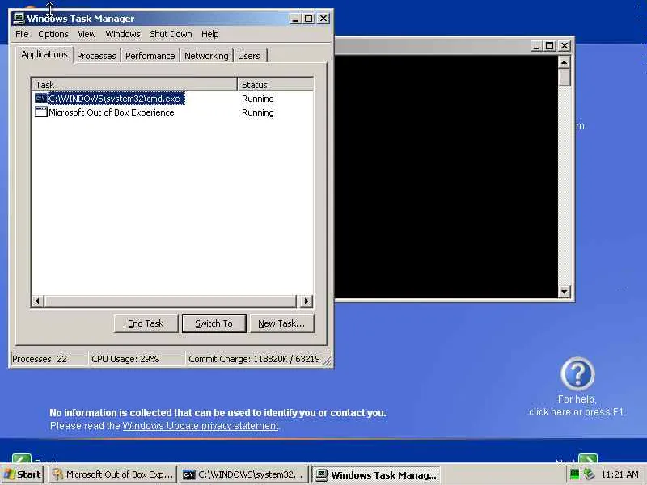Click the Switch To button
Viewport: 647px width, 485px height.
click(x=214, y=323)
